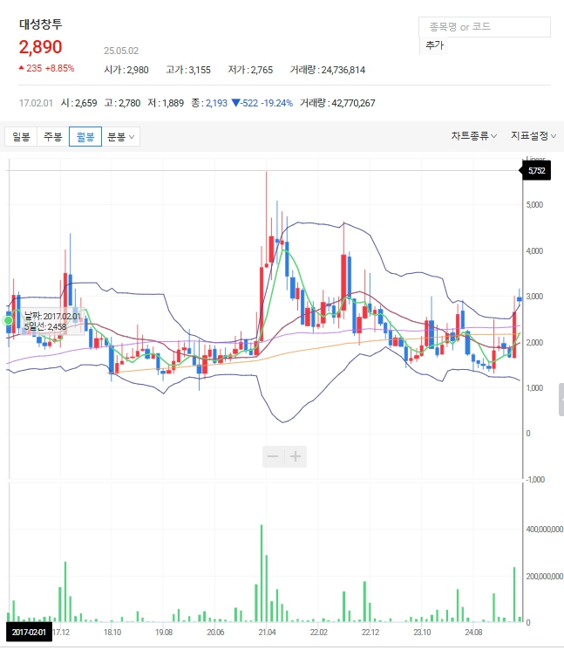The height and width of the screenshot is (650, 564).
Task: Click the 종목명 or 코드 search field
Action: (x=485, y=27)
